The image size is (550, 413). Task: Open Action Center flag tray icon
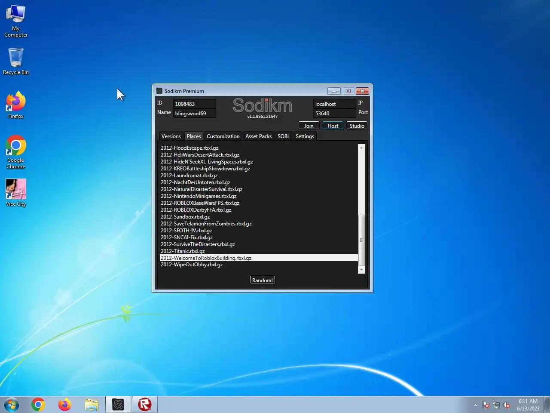(486, 405)
